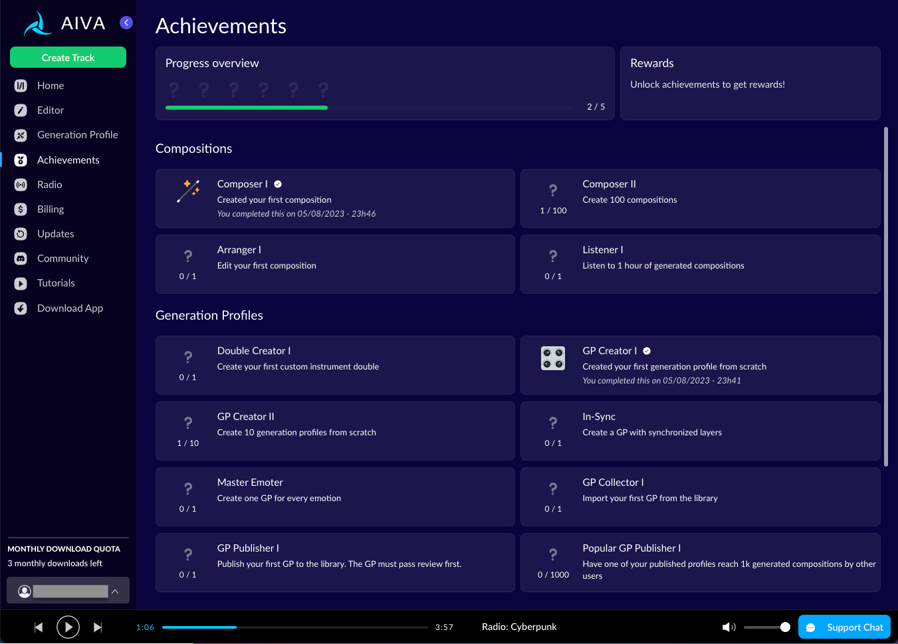898x644 pixels.
Task: Open Support Chat
Action: click(x=844, y=627)
